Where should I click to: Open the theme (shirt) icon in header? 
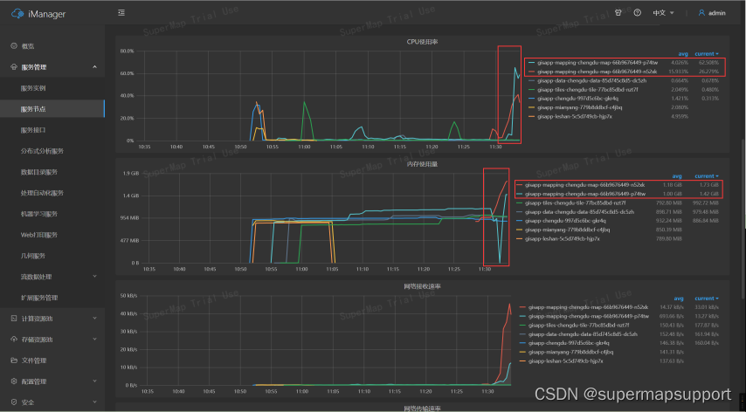pyautogui.click(x=618, y=13)
